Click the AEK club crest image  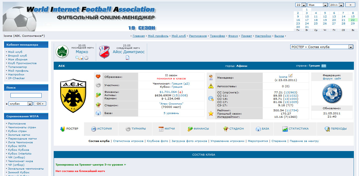73,96
